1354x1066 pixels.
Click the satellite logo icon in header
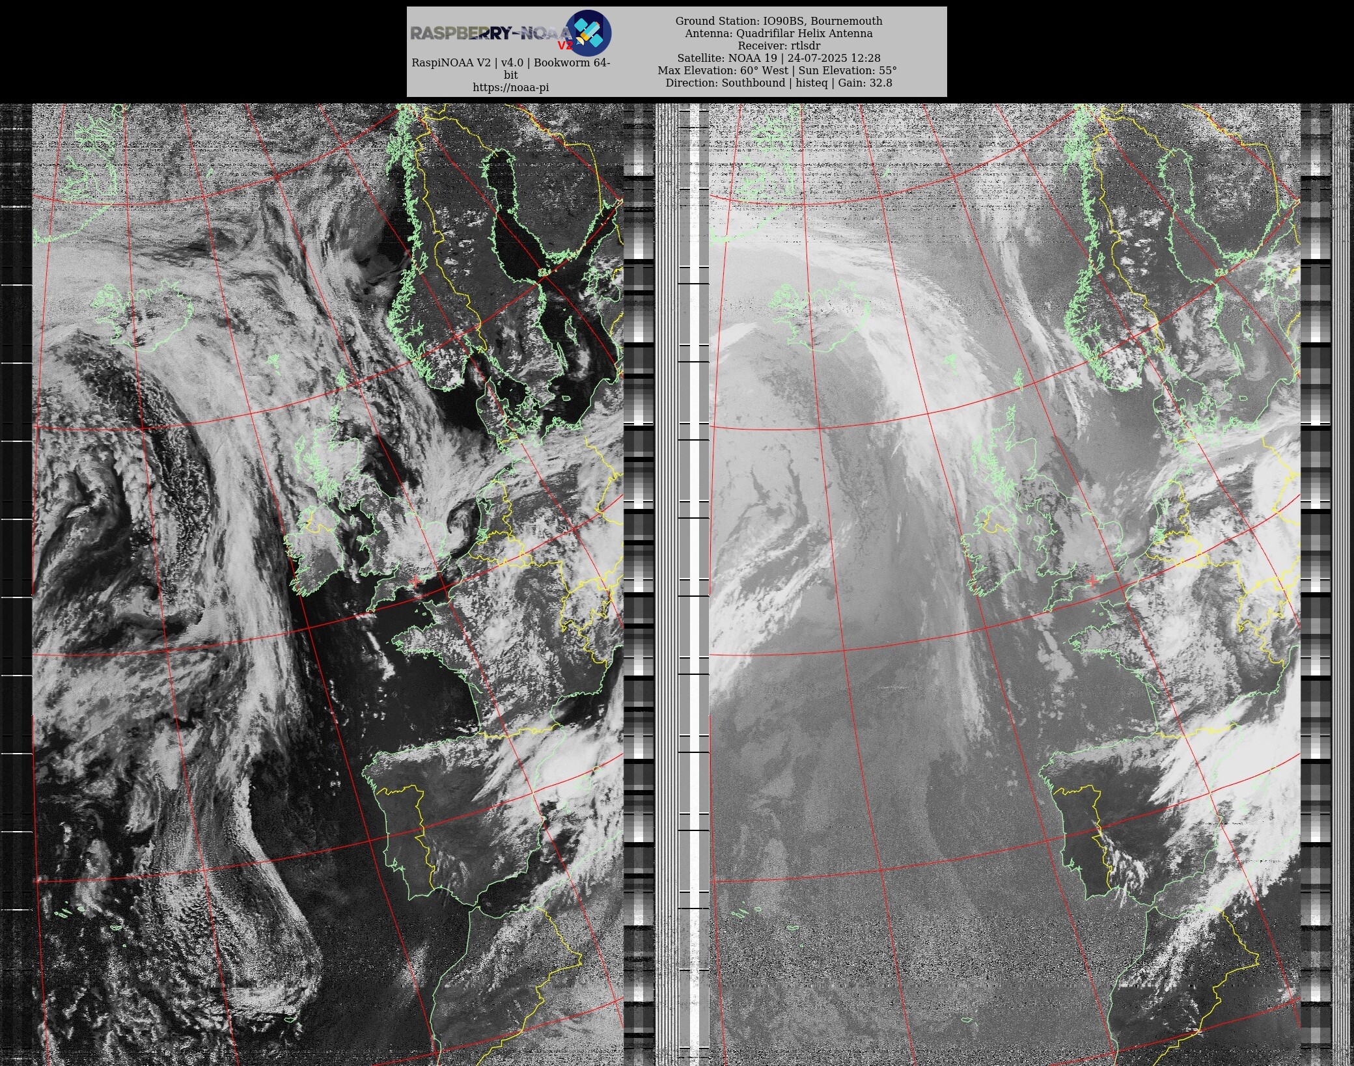(x=588, y=33)
